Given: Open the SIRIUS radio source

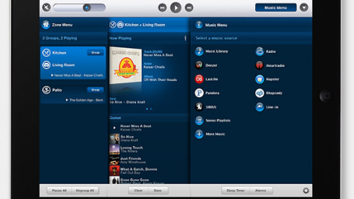Looking at the screenshot, I should (x=199, y=107).
